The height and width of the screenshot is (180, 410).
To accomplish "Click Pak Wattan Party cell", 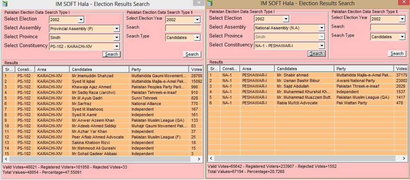I will coord(364,103).
